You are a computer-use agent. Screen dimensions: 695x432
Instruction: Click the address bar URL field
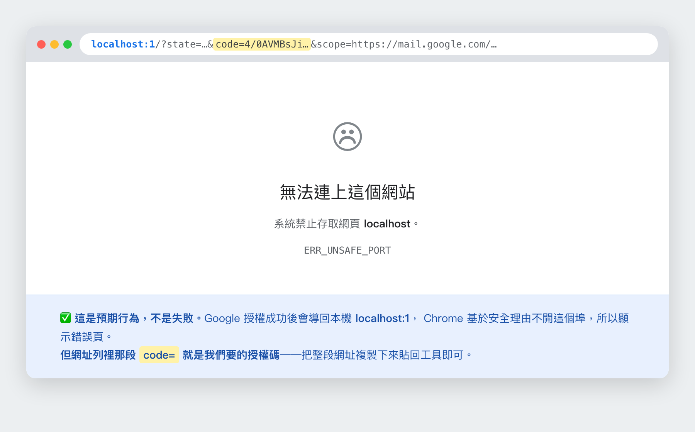368,44
